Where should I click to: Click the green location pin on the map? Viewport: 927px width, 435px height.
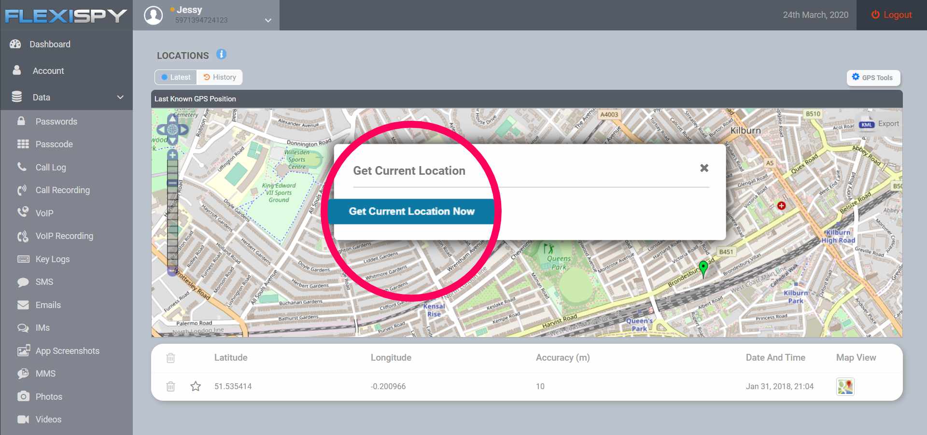[x=703, y=268]
